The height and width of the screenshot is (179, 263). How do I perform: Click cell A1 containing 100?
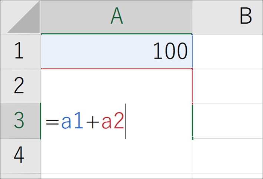click(x=116, y=51)
